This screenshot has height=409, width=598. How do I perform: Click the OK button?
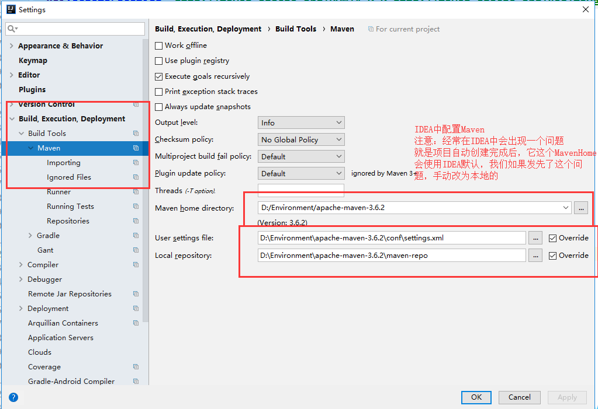[476, 397]
